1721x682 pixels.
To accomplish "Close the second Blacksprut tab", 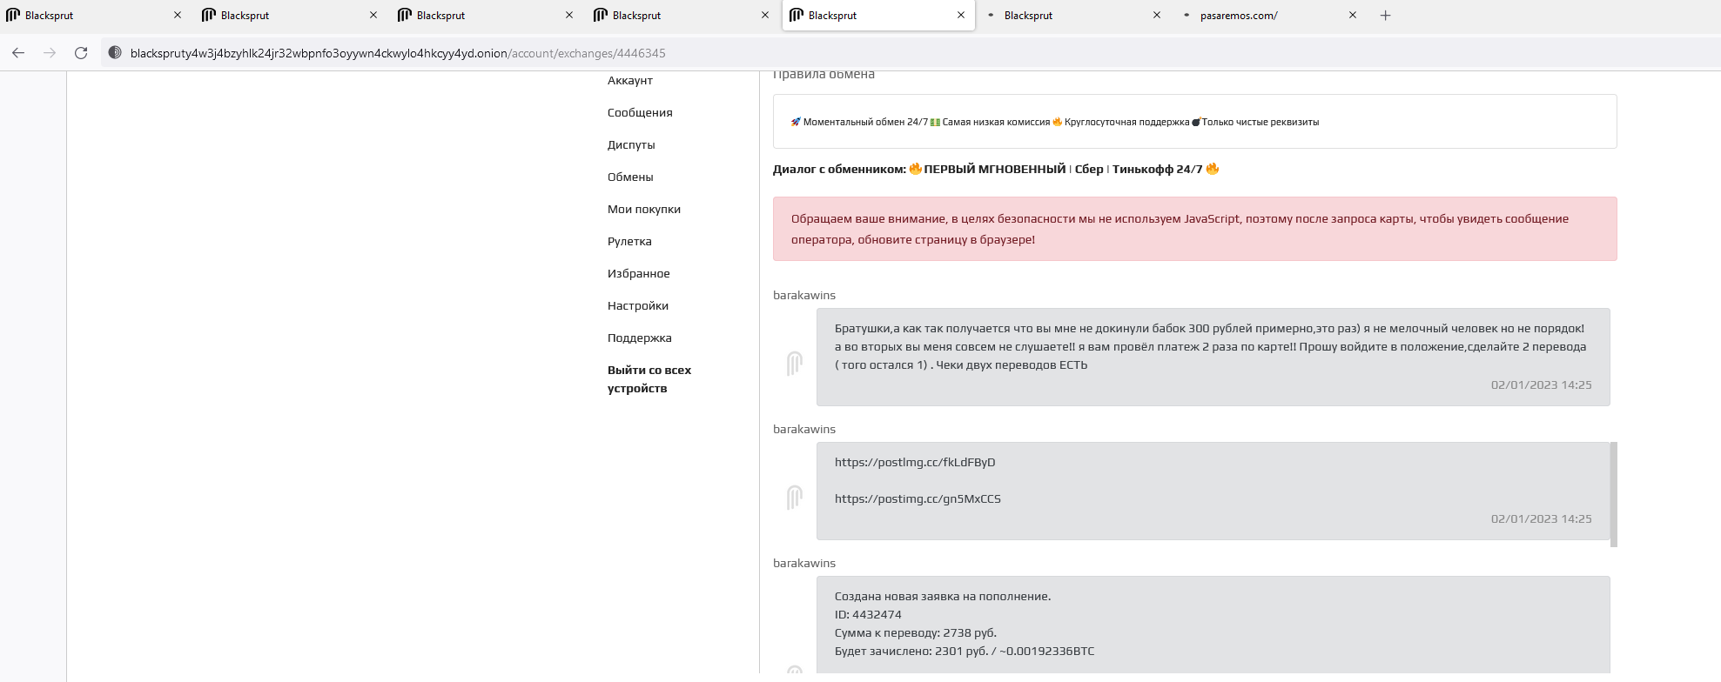I will [x=373, y=15].
